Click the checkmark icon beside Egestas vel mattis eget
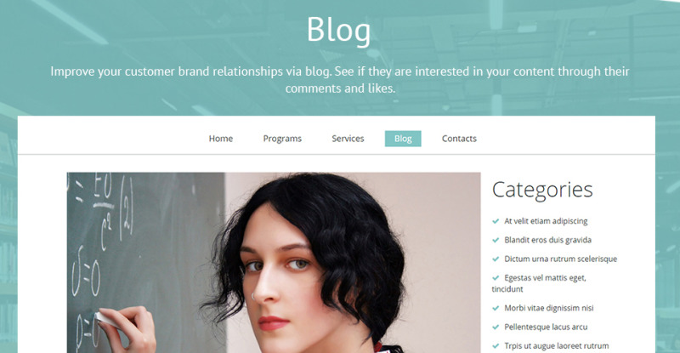Viewport: 680px width, 353px height. (496, 278)
